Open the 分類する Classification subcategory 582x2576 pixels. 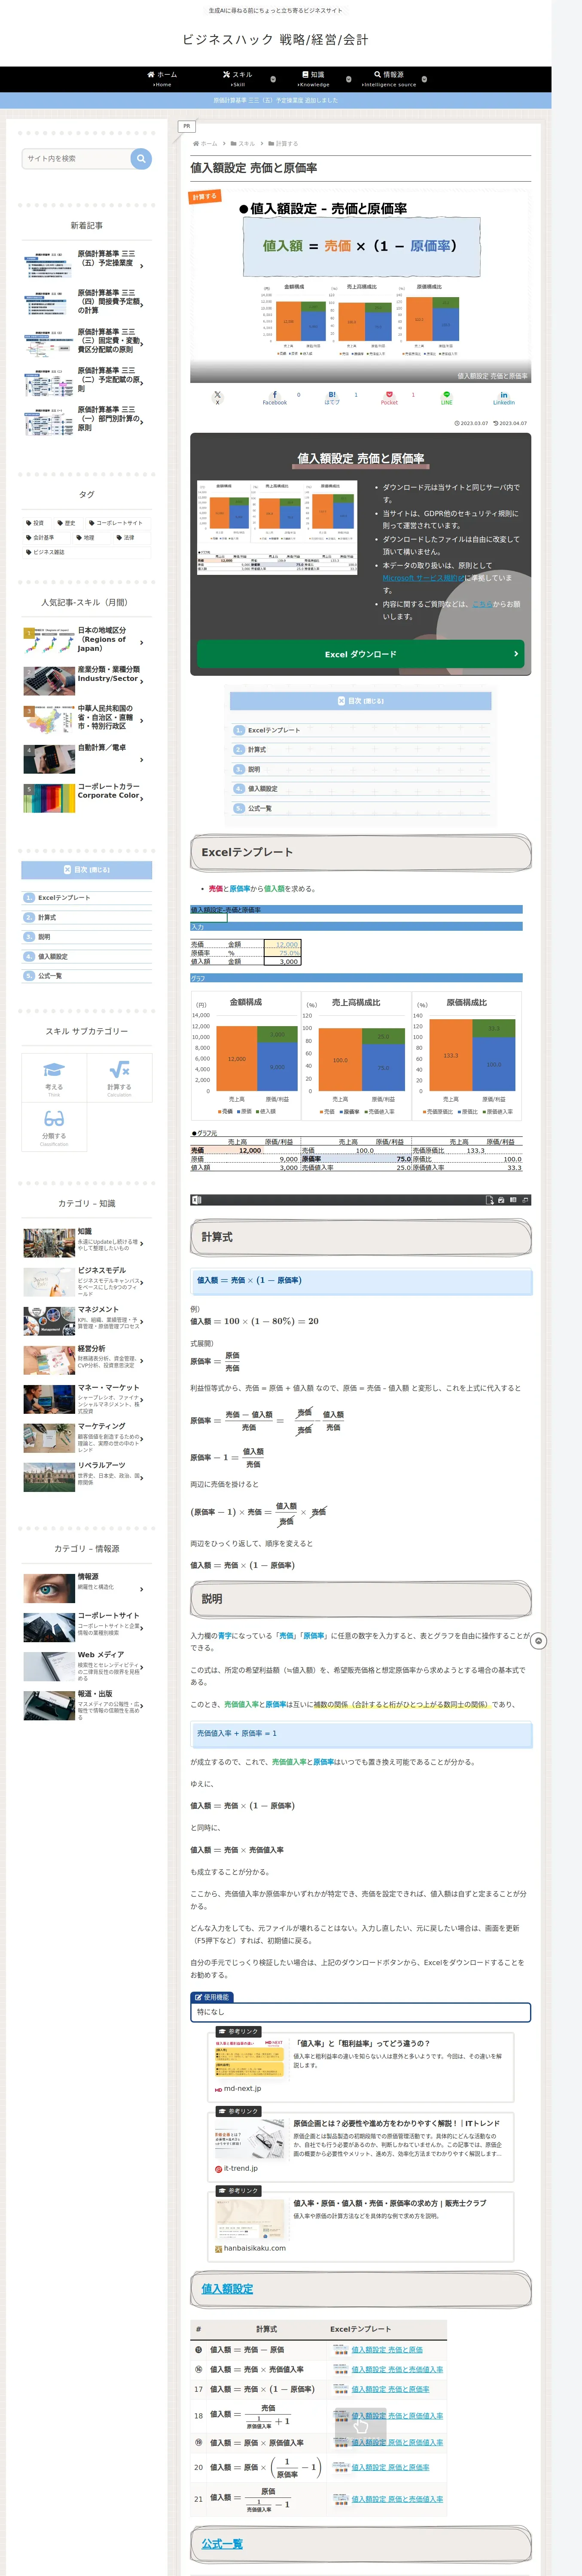54,1126
